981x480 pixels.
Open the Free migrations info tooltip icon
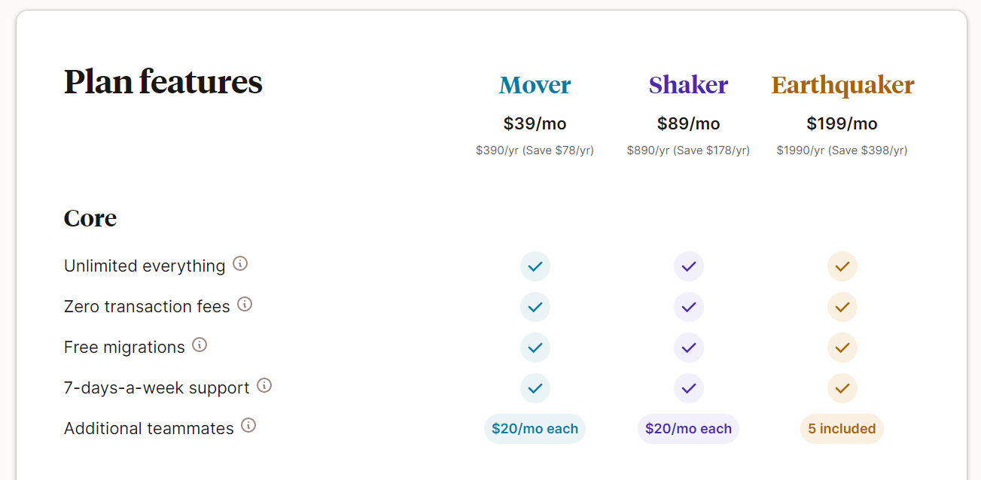[200, 345]
